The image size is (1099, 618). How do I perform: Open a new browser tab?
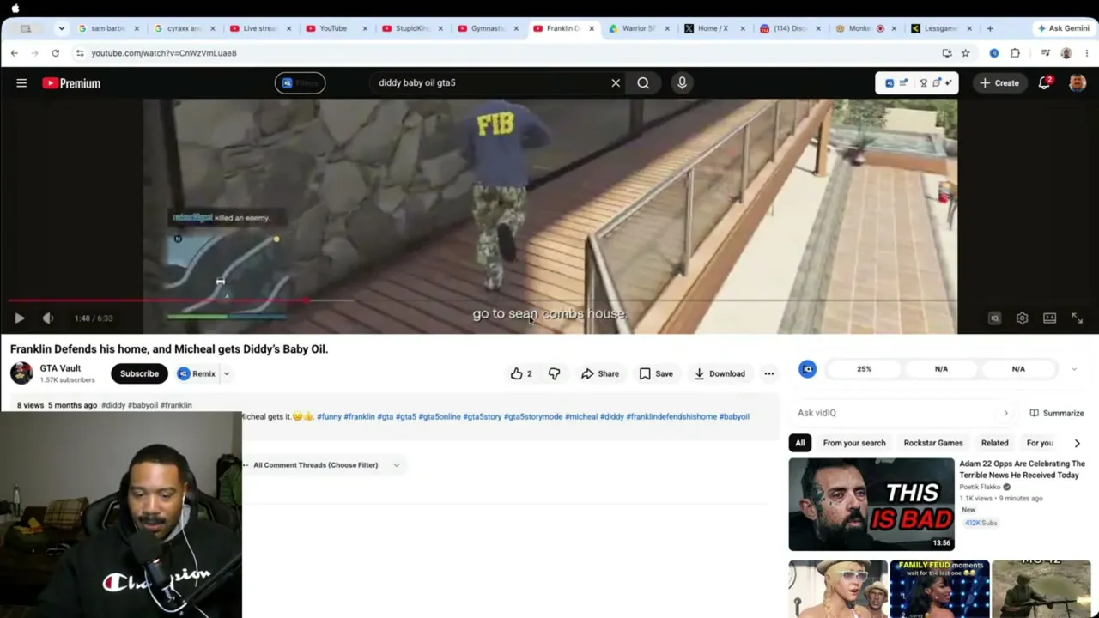[990, 28]
